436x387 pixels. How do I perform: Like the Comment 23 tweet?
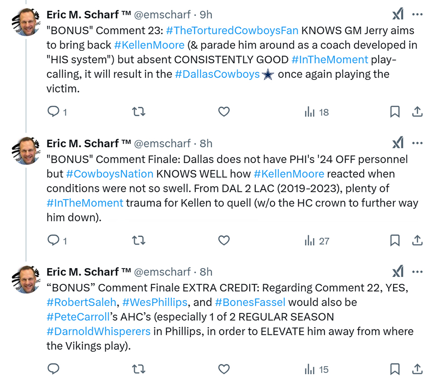[224, 112]
